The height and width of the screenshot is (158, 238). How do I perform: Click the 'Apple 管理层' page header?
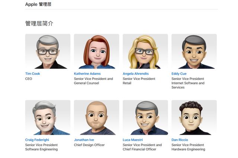click(38, 4)
